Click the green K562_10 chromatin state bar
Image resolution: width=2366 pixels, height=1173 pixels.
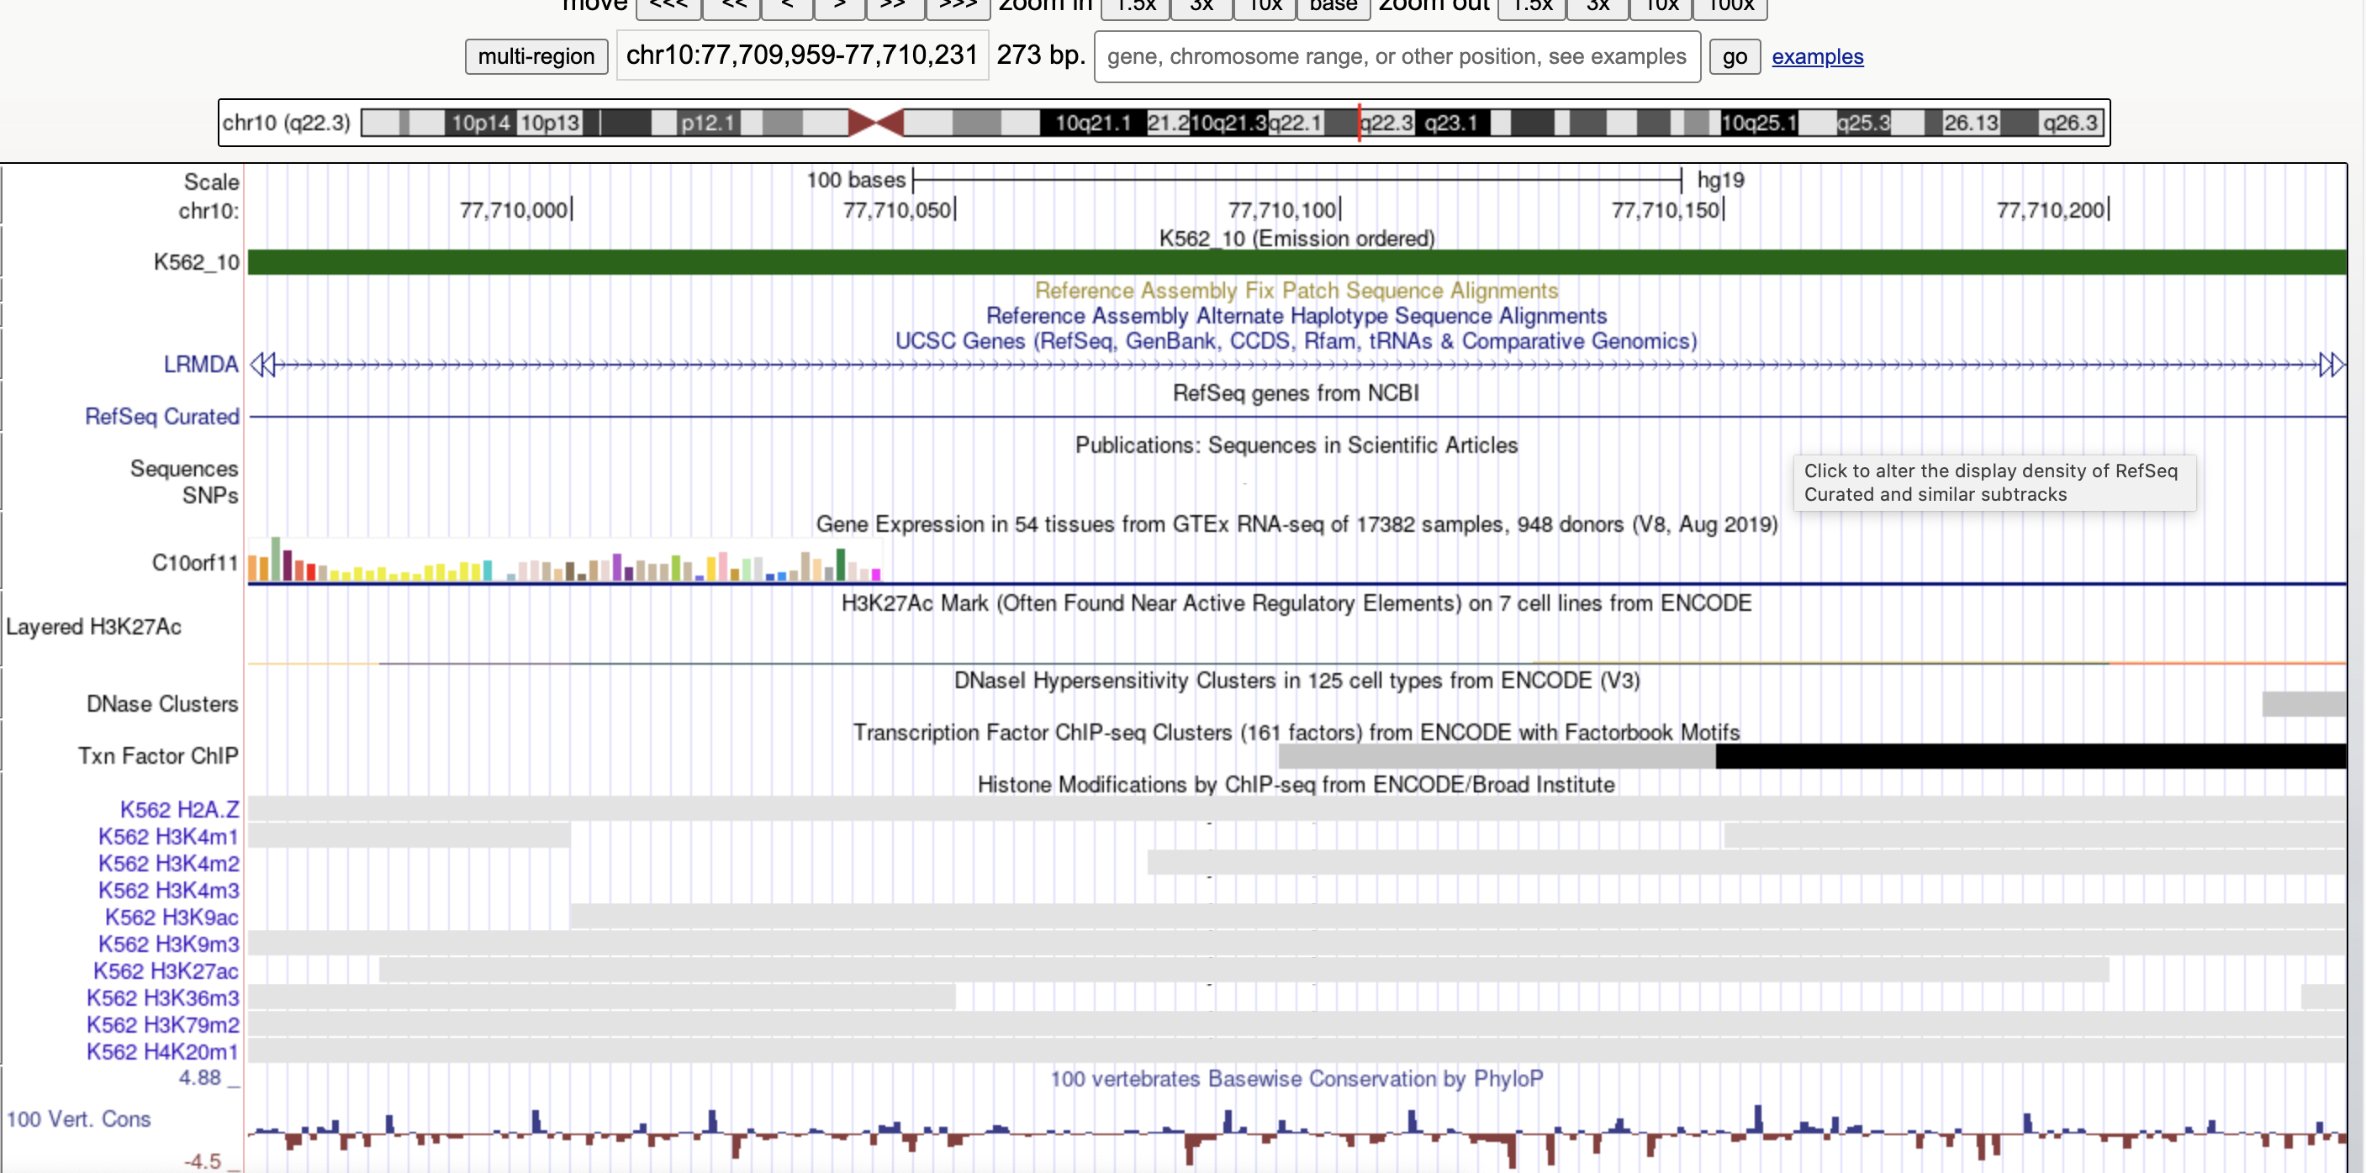1295,262
